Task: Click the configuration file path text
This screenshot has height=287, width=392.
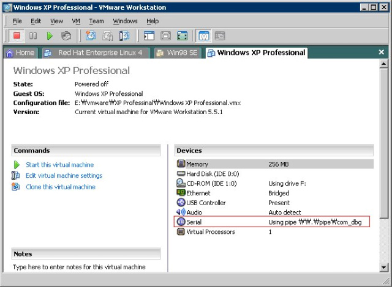Action: 158,103
